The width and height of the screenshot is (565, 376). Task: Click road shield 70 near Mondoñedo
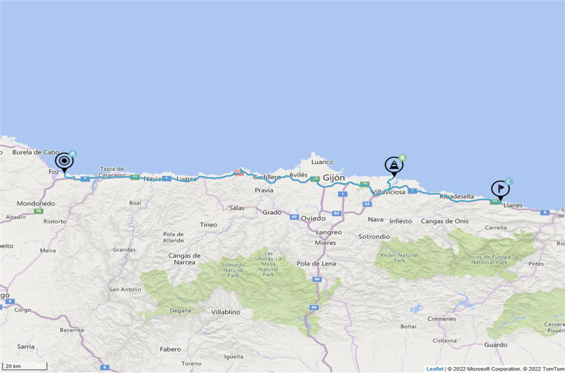38,211
